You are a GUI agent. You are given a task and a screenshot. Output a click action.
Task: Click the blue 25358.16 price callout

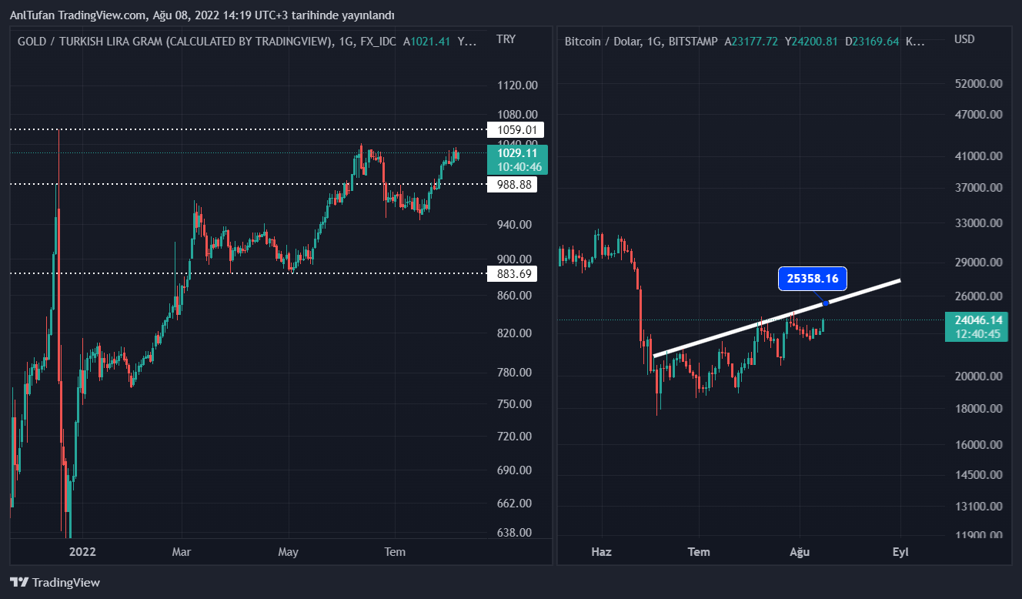click(x=812, y=278)
